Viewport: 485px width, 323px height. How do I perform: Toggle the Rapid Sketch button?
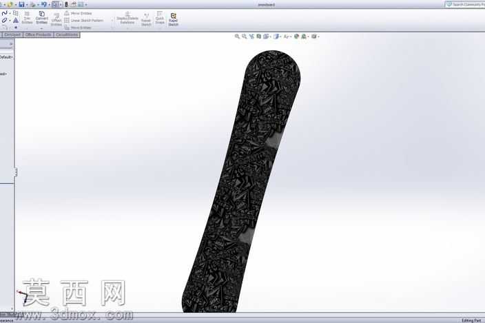tap(173, 19)
